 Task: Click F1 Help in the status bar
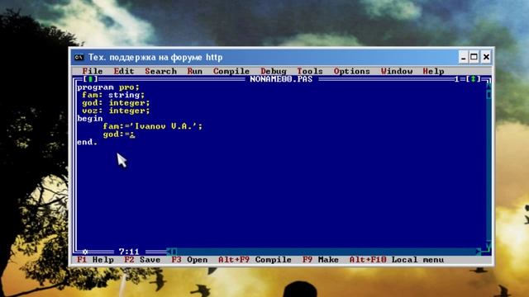95,260
